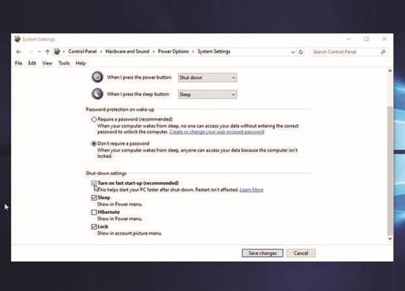
Task: Select Don't require a password option
Action: pos(94,144)
